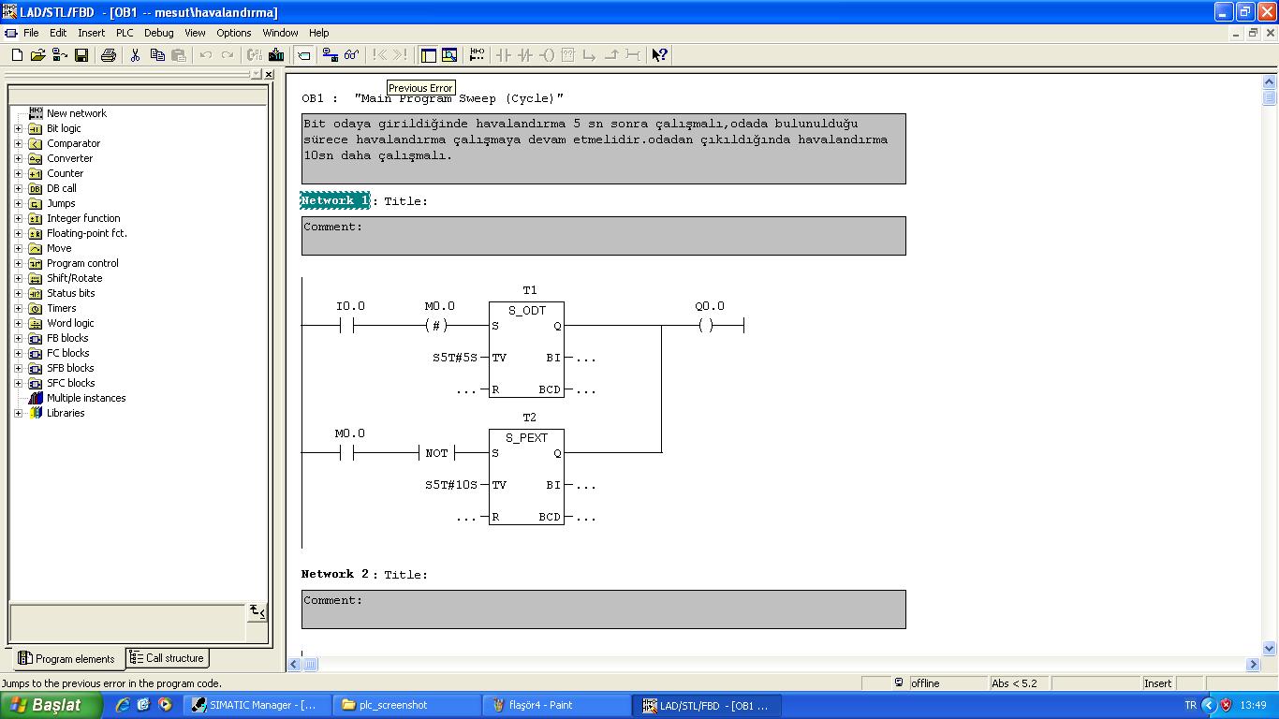Insert a new network using toolbar icon
This screenshot has height=719, width=1279.
[477, 55]
